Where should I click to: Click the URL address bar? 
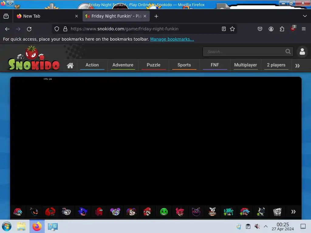145,29
